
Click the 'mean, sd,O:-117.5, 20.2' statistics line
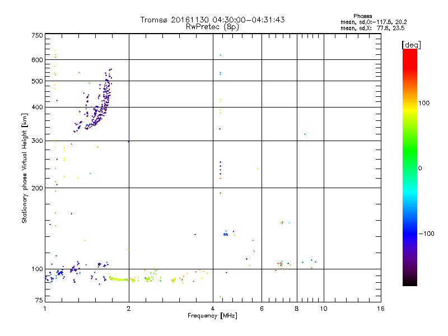tap(374, 22)
